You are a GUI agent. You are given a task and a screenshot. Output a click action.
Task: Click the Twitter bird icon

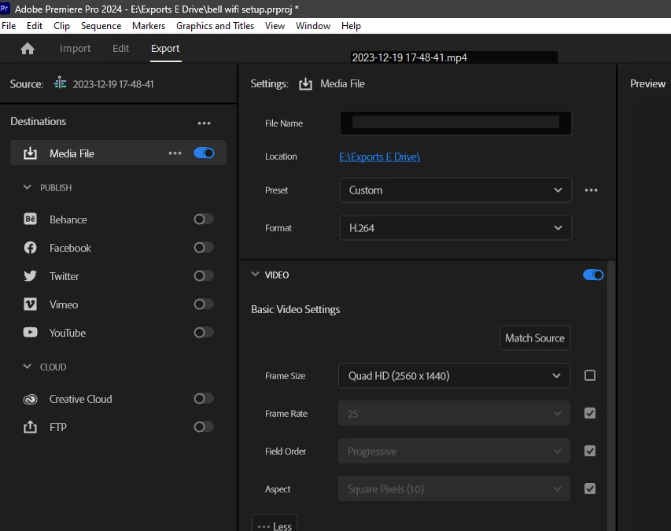(x=30, y=275)
